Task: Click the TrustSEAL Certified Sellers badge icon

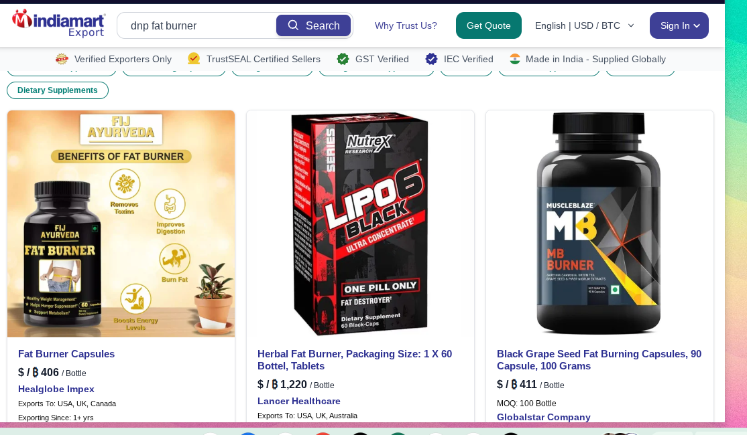Action: pyautogui.click(x=193, y=59)
